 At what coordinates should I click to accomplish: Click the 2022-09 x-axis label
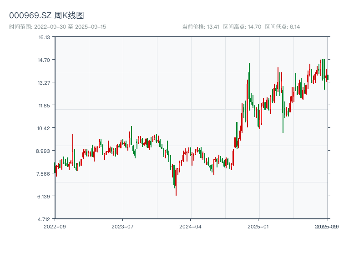55,227
